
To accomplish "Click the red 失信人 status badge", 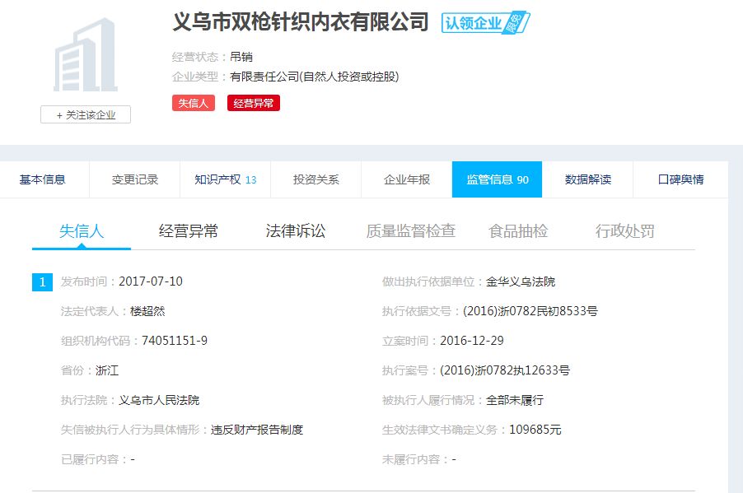I will click(193, 102).
